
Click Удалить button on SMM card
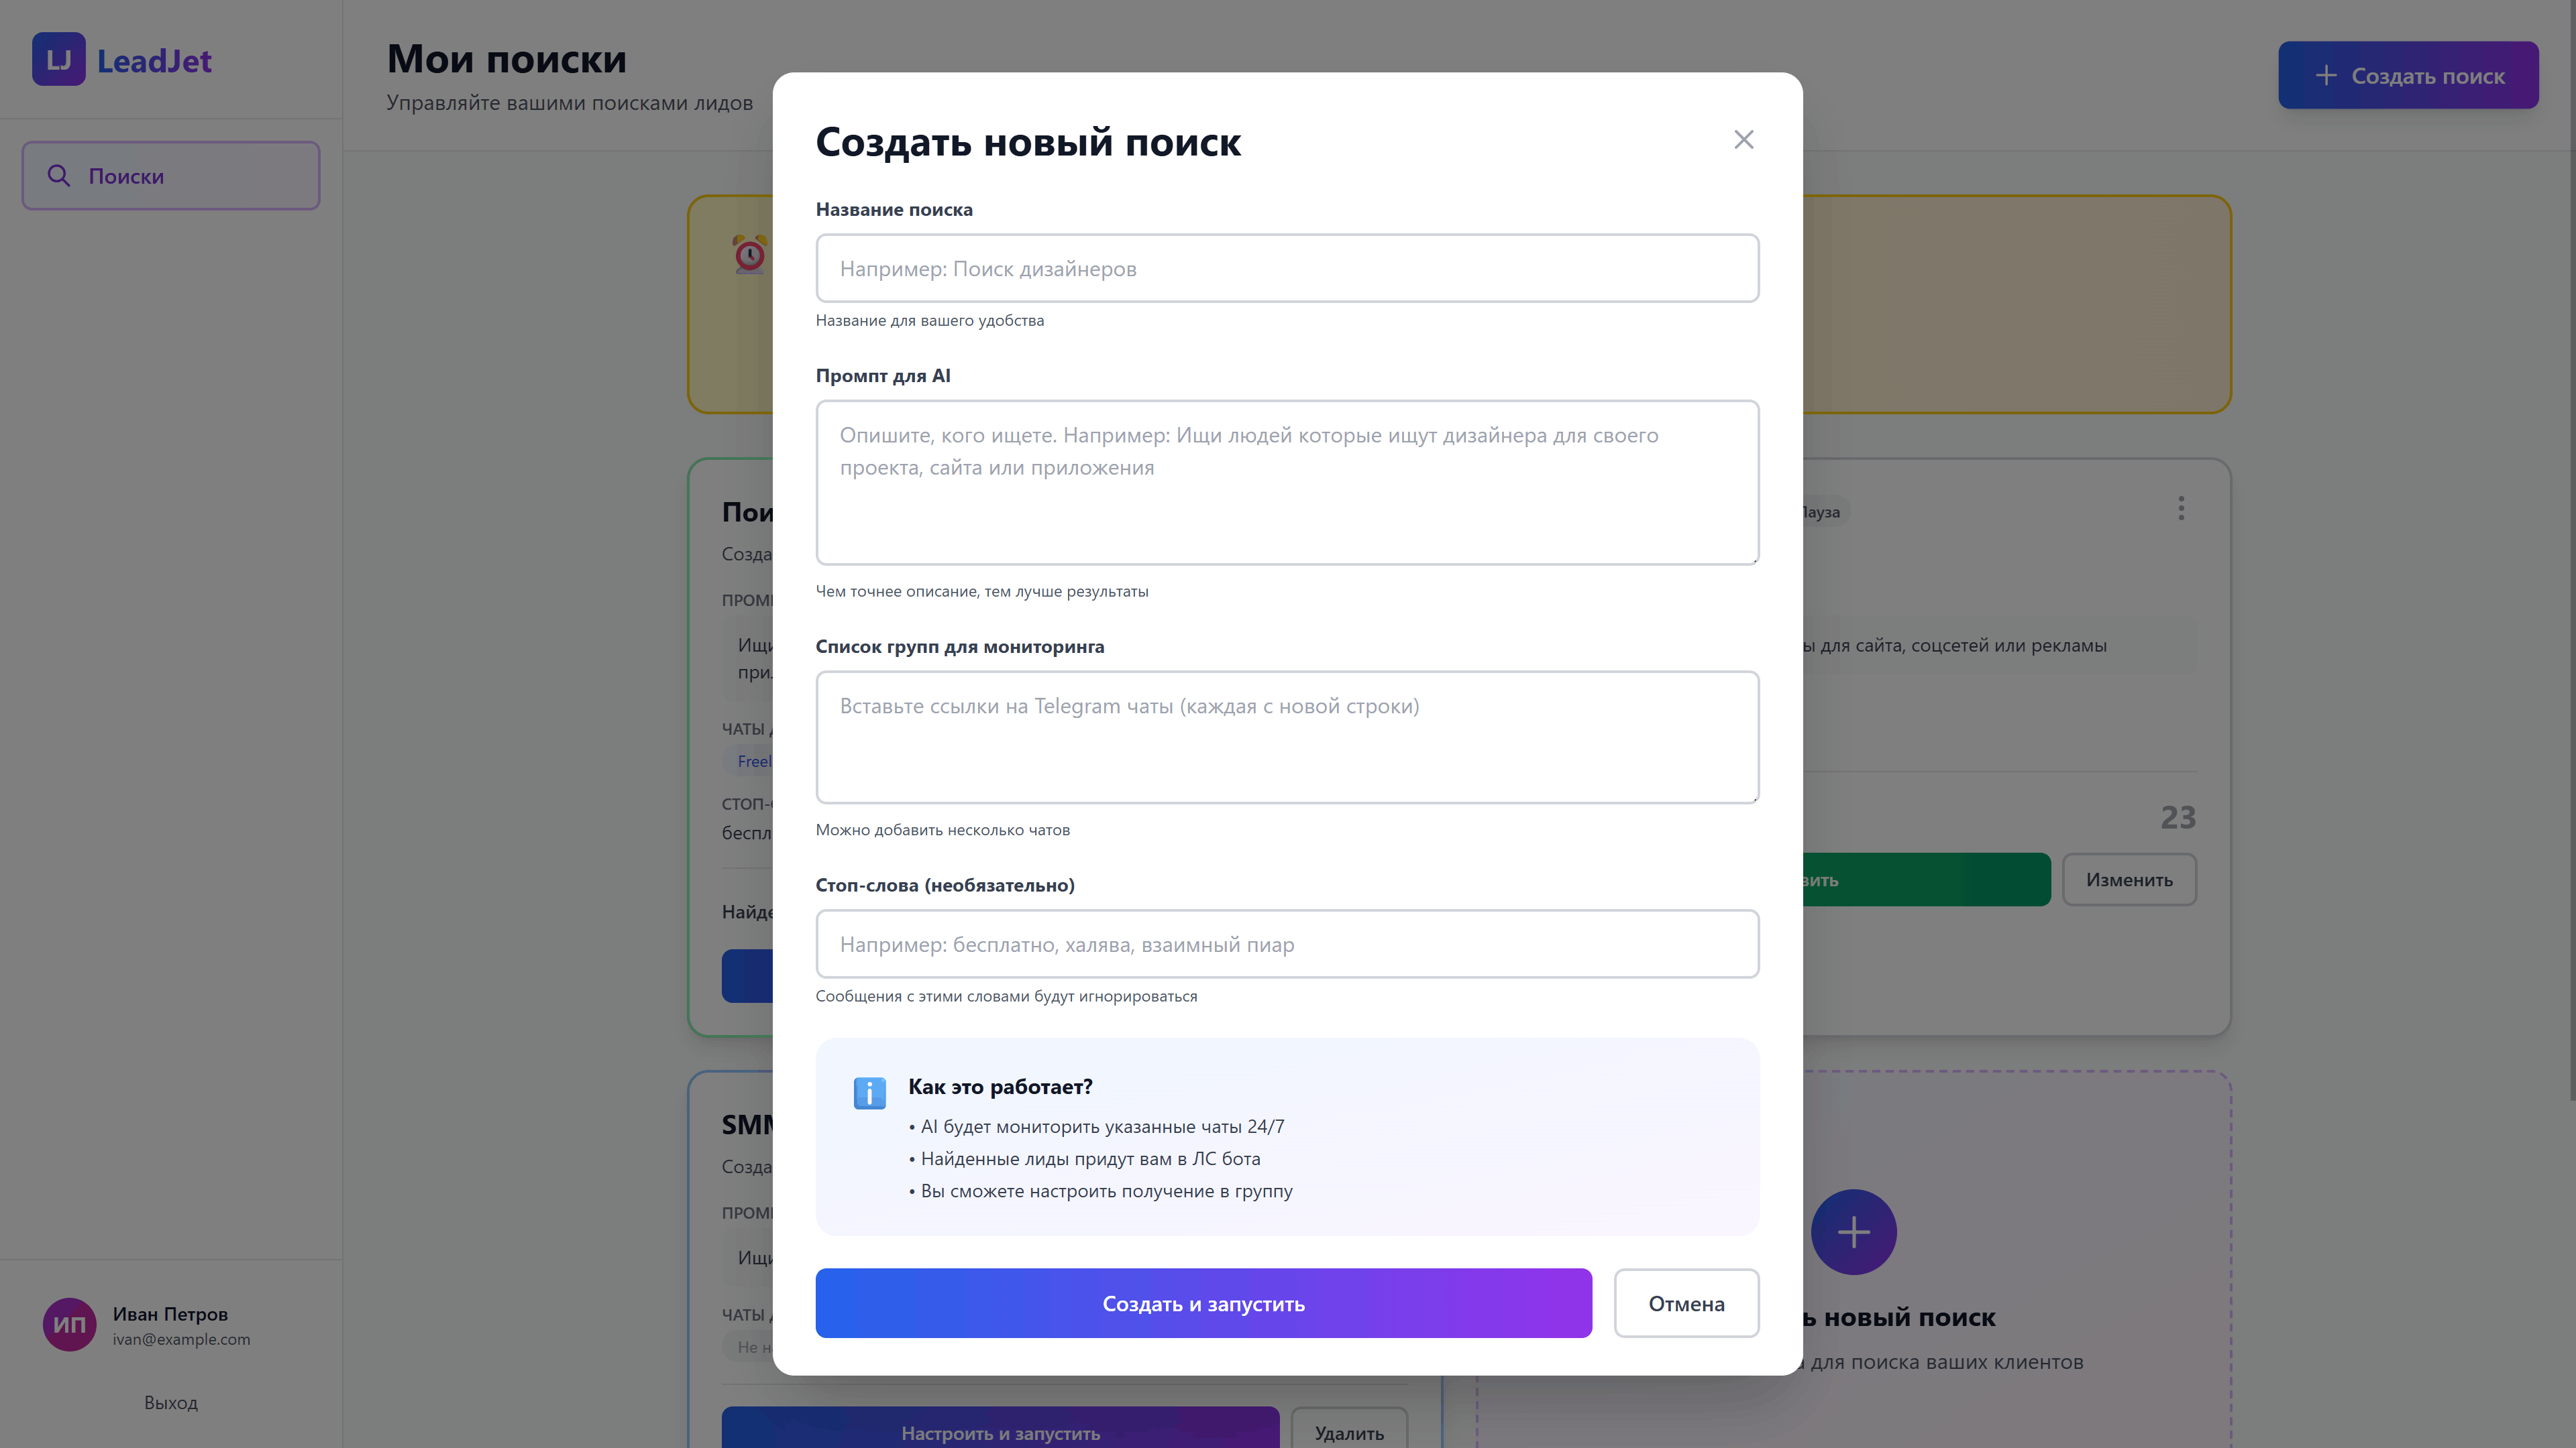(x=1349, y=1432)
